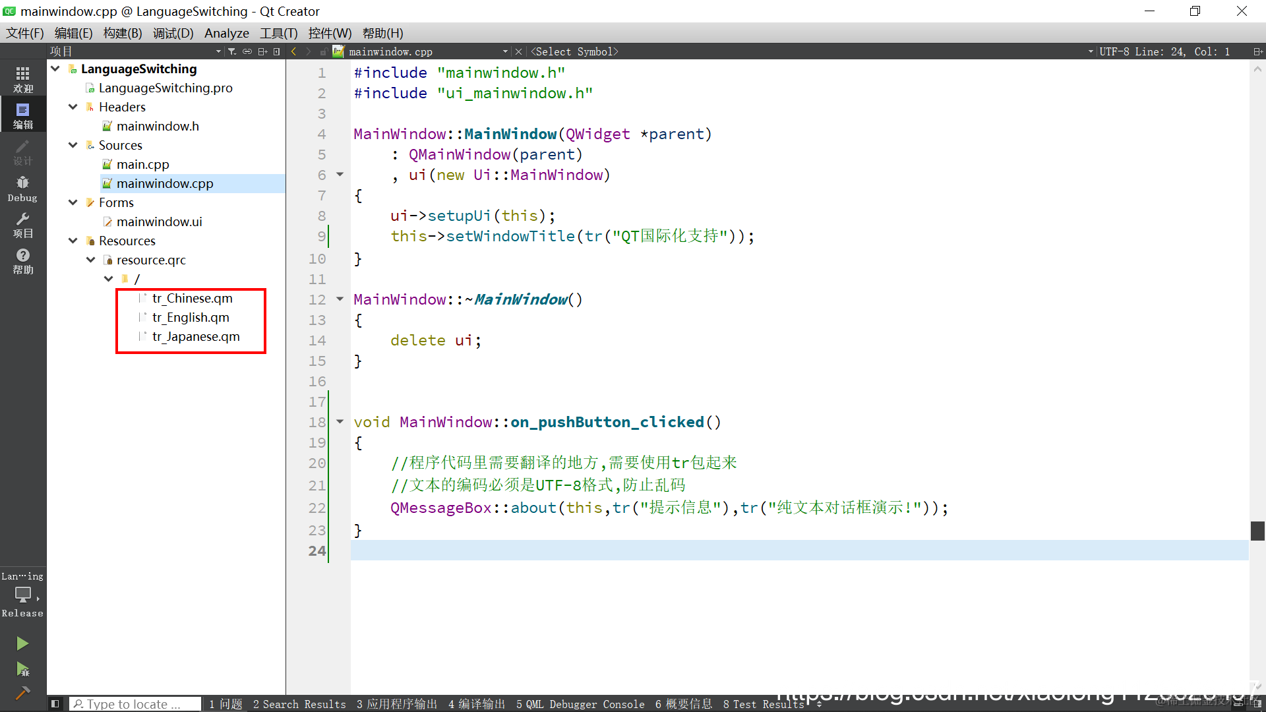Select mainwindow.cpp in project tree

[165, 183]
